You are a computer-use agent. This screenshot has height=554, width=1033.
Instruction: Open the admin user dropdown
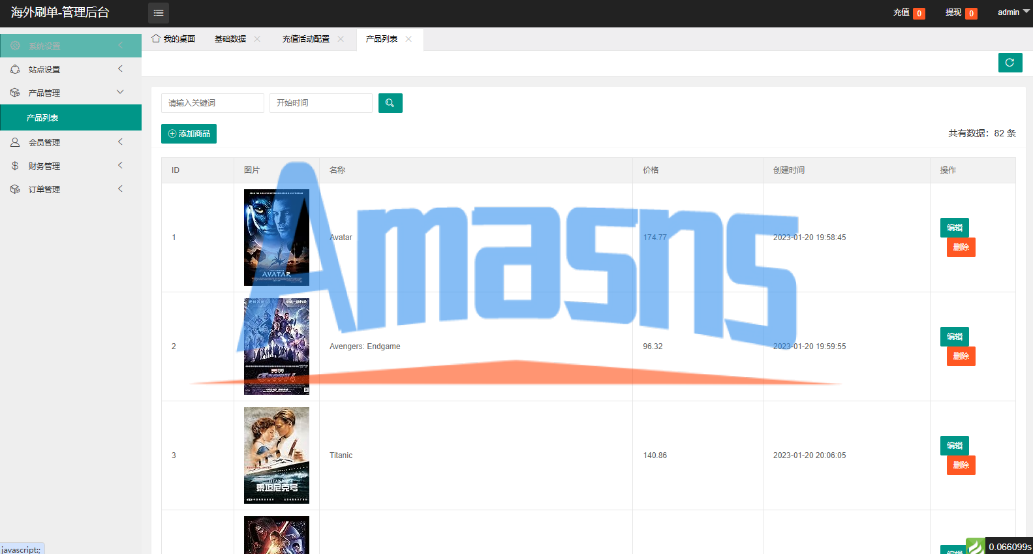[x=1013, y=12]
